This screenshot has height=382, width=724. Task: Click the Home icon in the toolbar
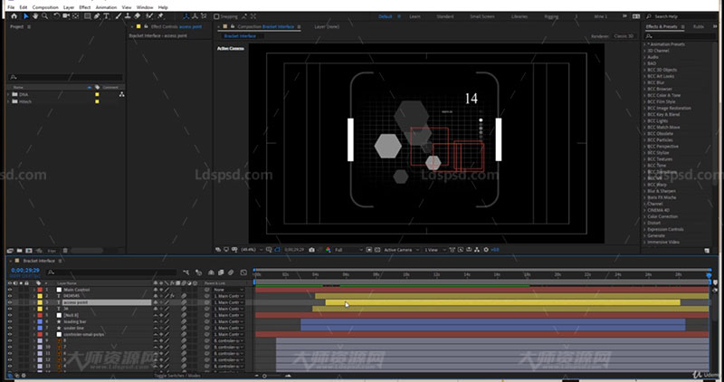[14, 16]
